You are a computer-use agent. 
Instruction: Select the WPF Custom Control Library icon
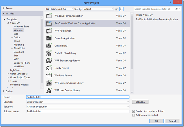[x=49, y=83]
